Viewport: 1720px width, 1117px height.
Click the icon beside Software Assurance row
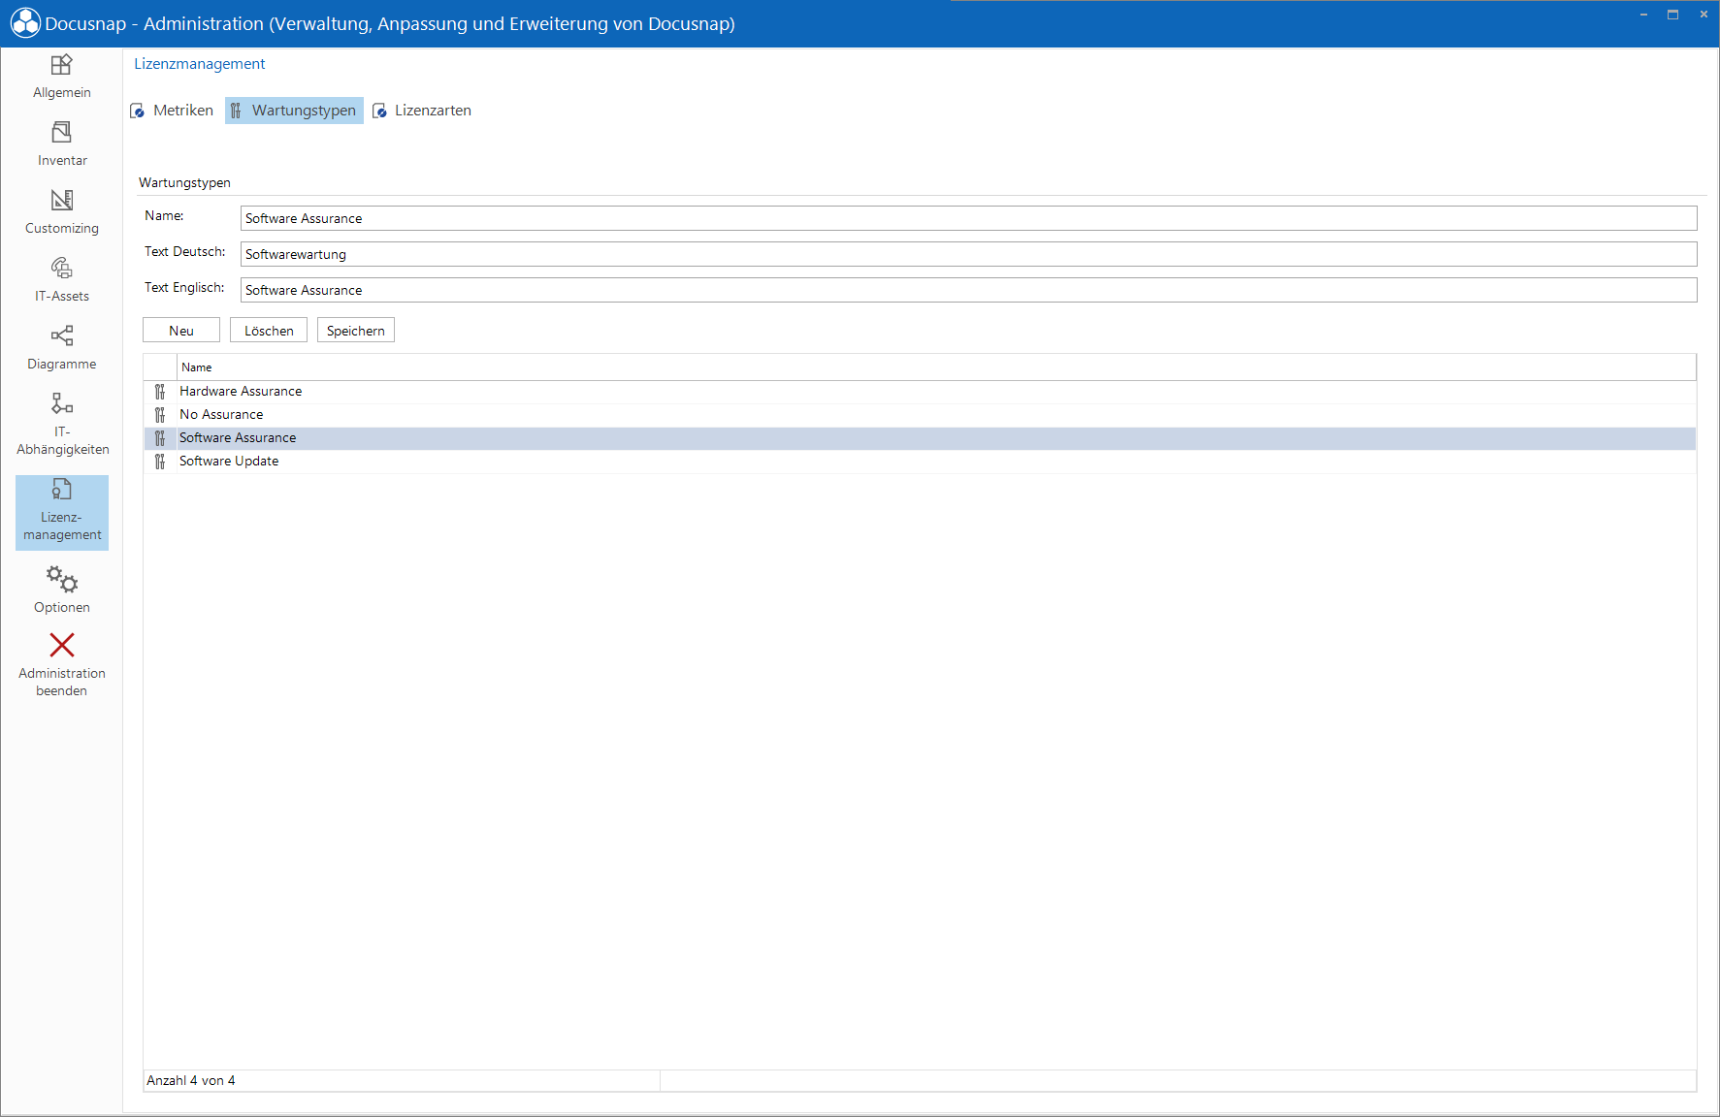click(160, 438)
